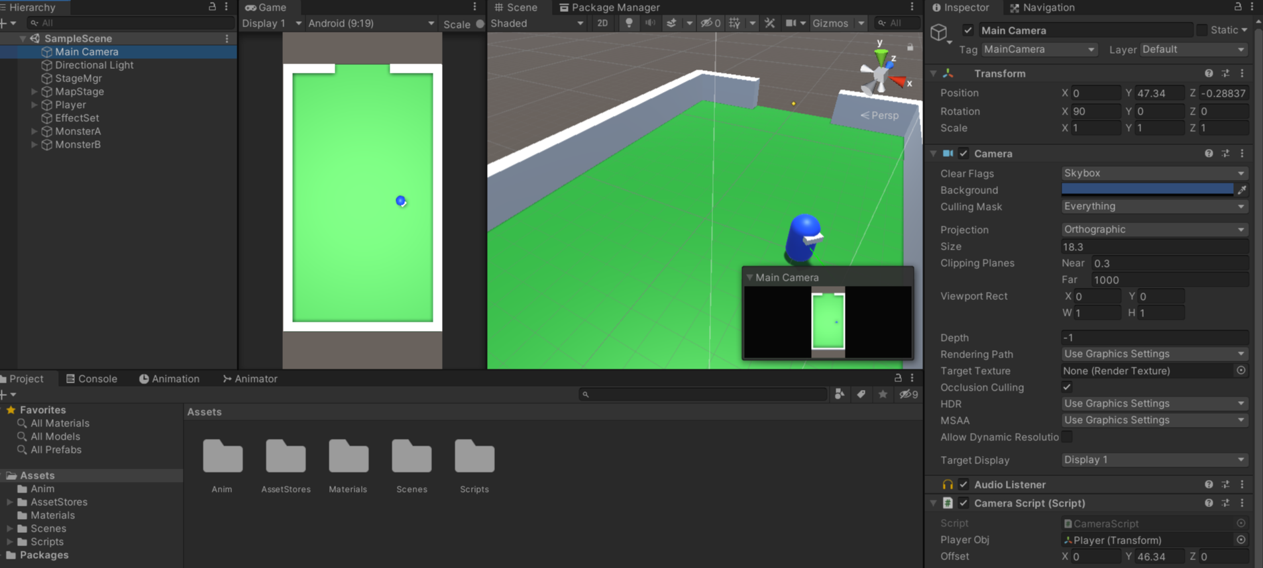Click the Gizmos button
The image size is (1263, 568).
[830, 23]
